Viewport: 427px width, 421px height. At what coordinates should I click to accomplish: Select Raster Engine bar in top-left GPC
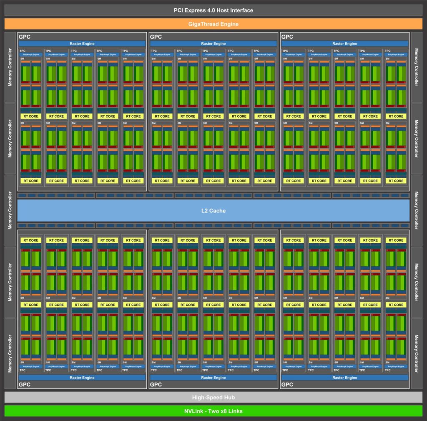pos(82,43)
